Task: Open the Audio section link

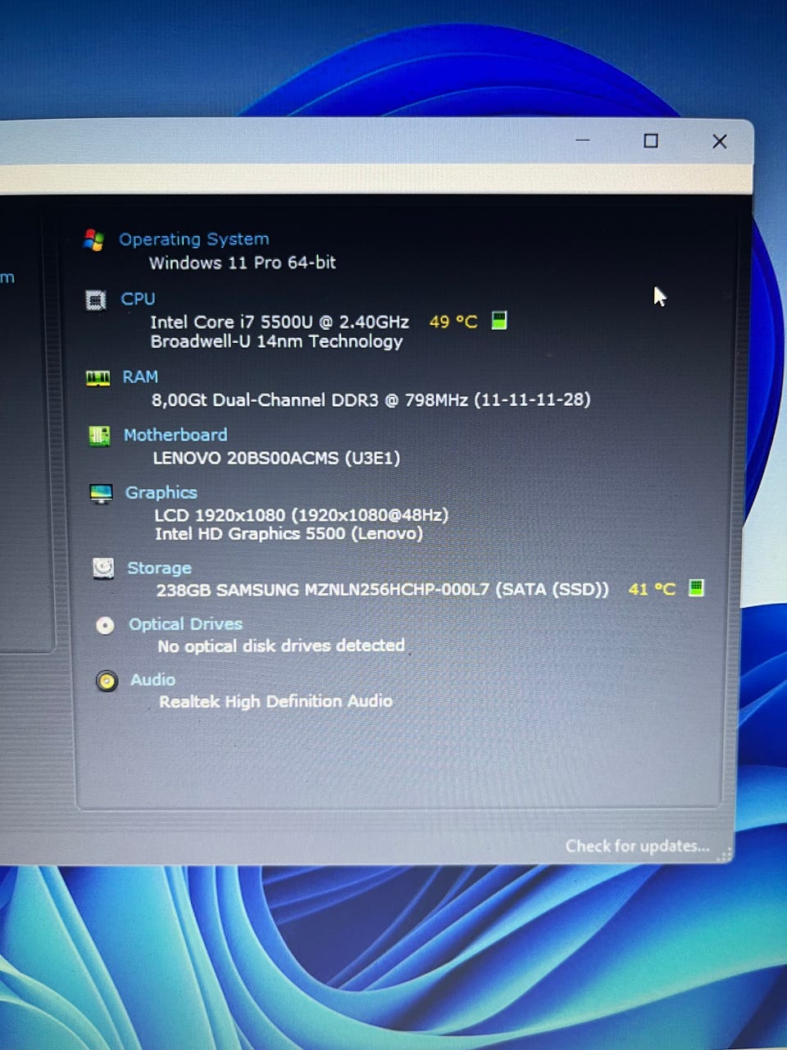Action: 152,679
